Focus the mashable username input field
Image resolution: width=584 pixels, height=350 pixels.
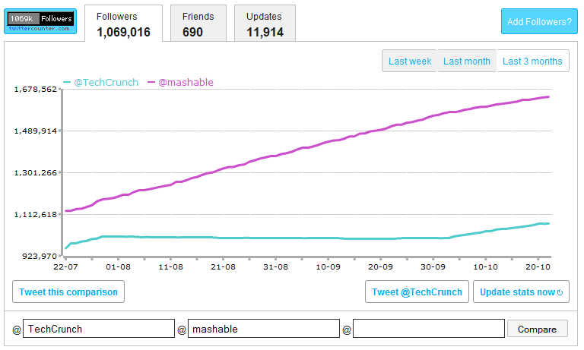(264, 329)
